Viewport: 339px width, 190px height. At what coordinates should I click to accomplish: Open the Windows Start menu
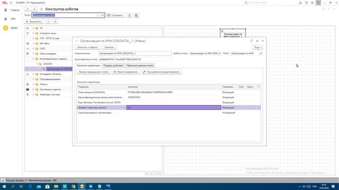click(x=4, y=186)
